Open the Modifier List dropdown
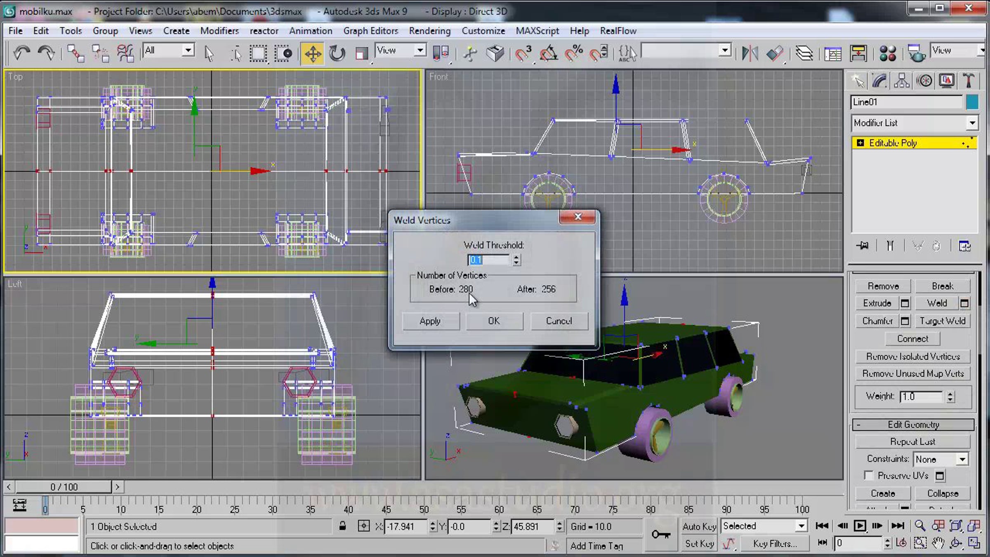 972,123
